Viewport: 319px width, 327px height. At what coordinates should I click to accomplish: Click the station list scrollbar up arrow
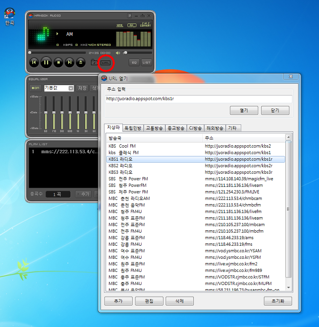coord(288,137)
